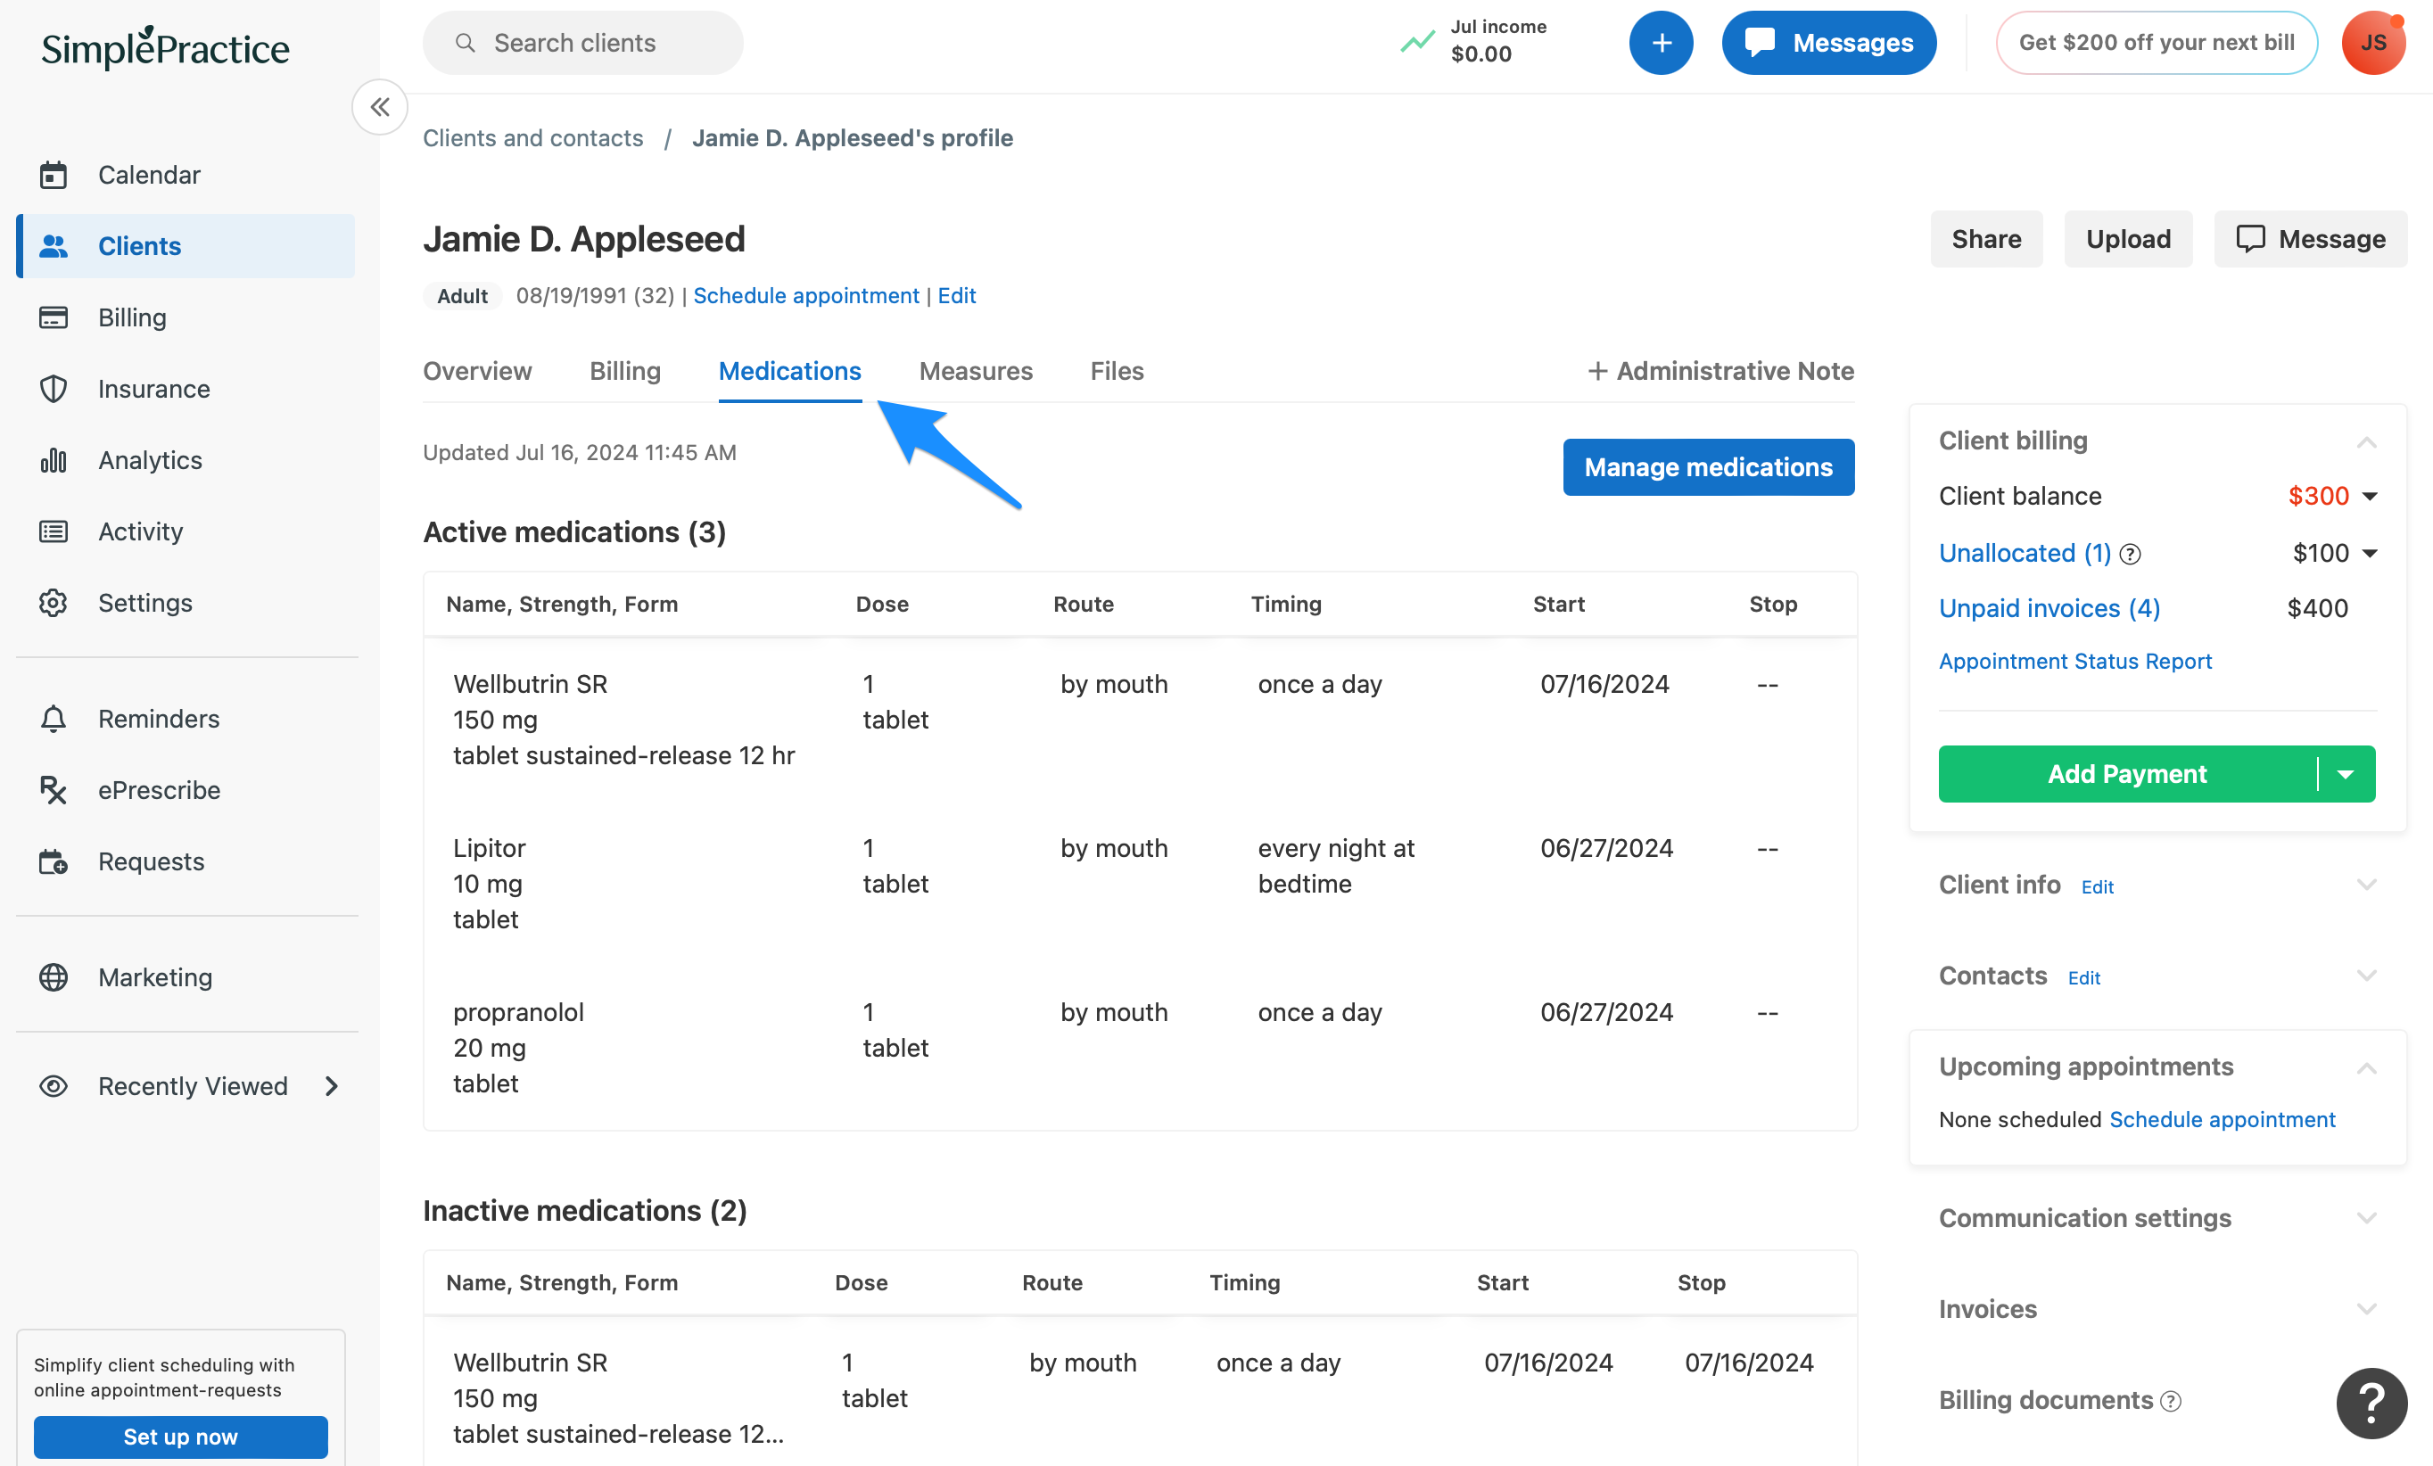Open Marketing via the globe icon
The width and height of the screenshot is (2433, 1466).
pyautogui.click(x=54, y=977)
